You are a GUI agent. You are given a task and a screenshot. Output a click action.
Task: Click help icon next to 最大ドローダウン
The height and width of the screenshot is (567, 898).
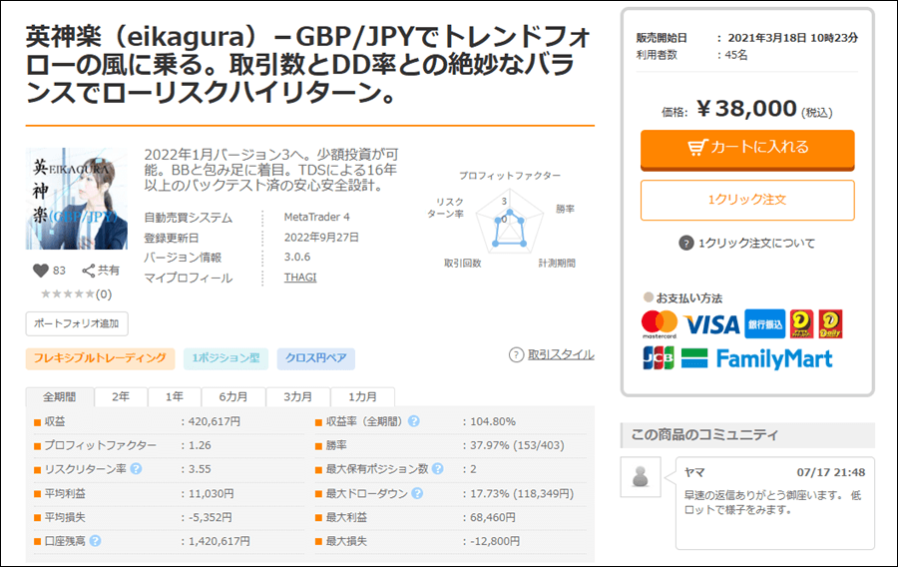pyautogui.click(x=417, y=493)
